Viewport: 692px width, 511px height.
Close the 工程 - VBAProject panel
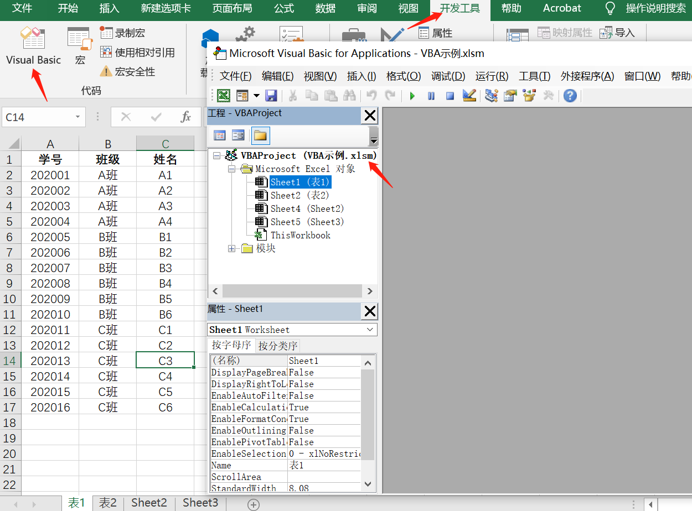point(370,116)
